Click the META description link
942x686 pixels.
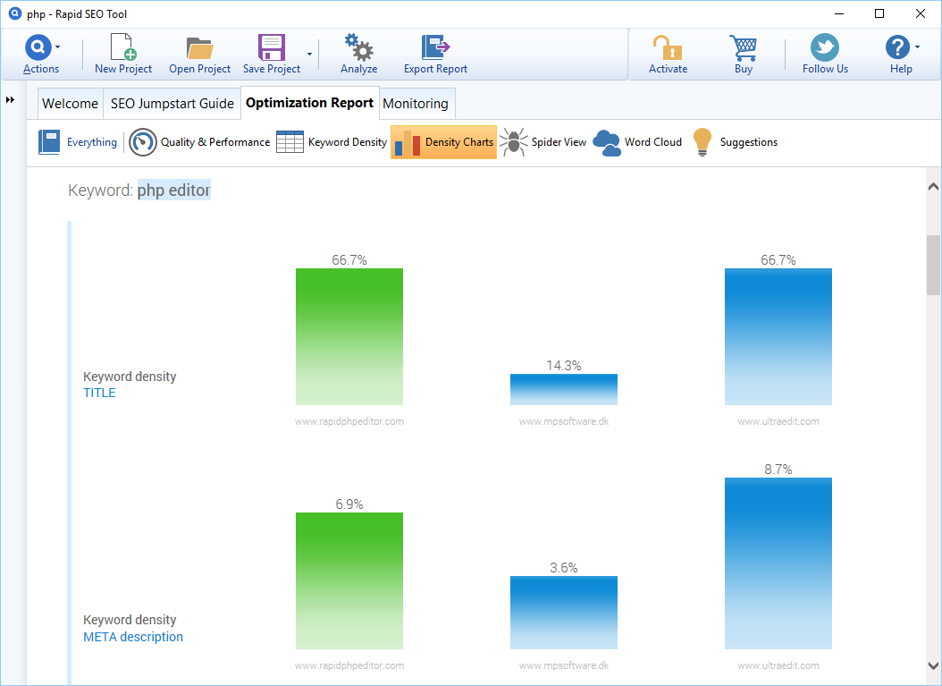coord(133,637)
